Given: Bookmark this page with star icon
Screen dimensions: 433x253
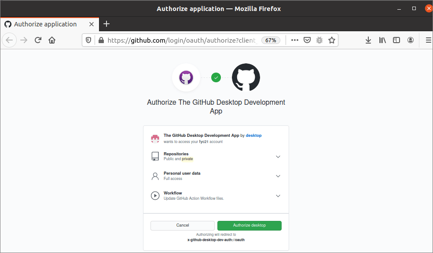Looking at the screenshot, I should [x=332, y=40].
